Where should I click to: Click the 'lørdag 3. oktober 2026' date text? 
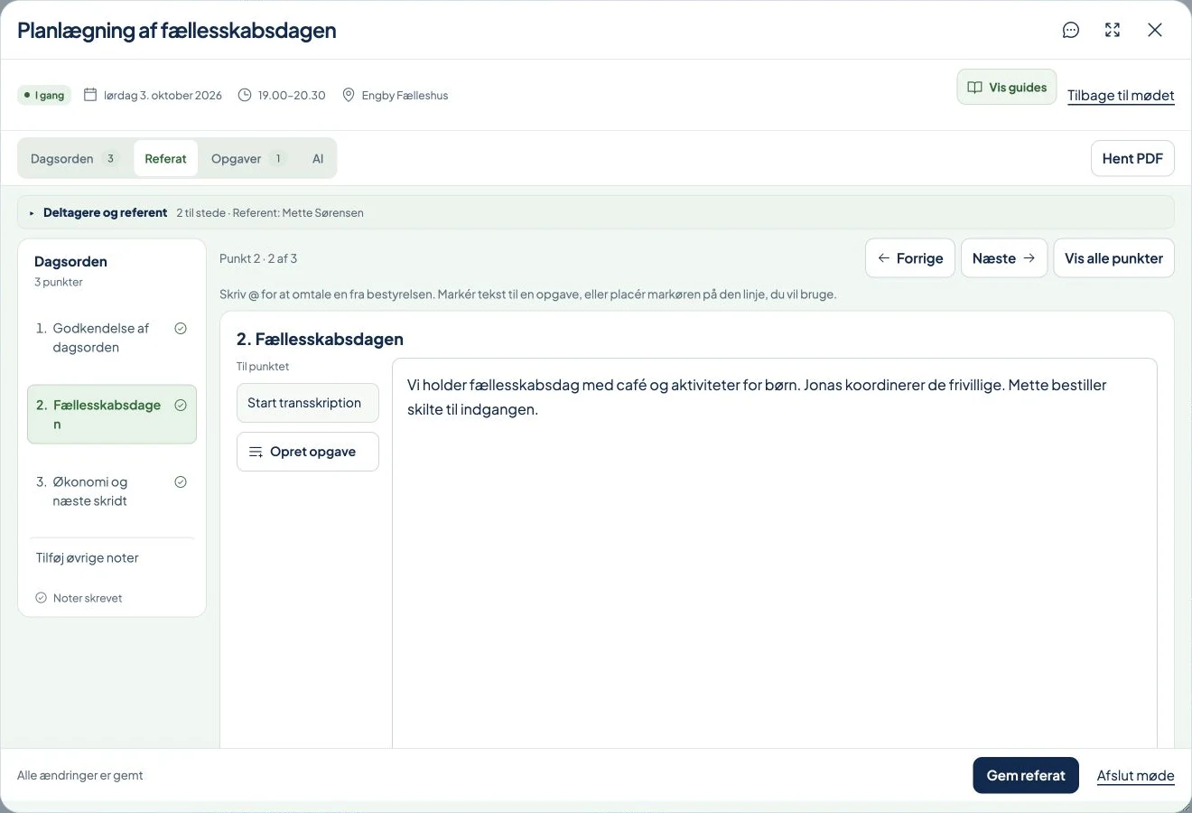[x=163, y=96]
